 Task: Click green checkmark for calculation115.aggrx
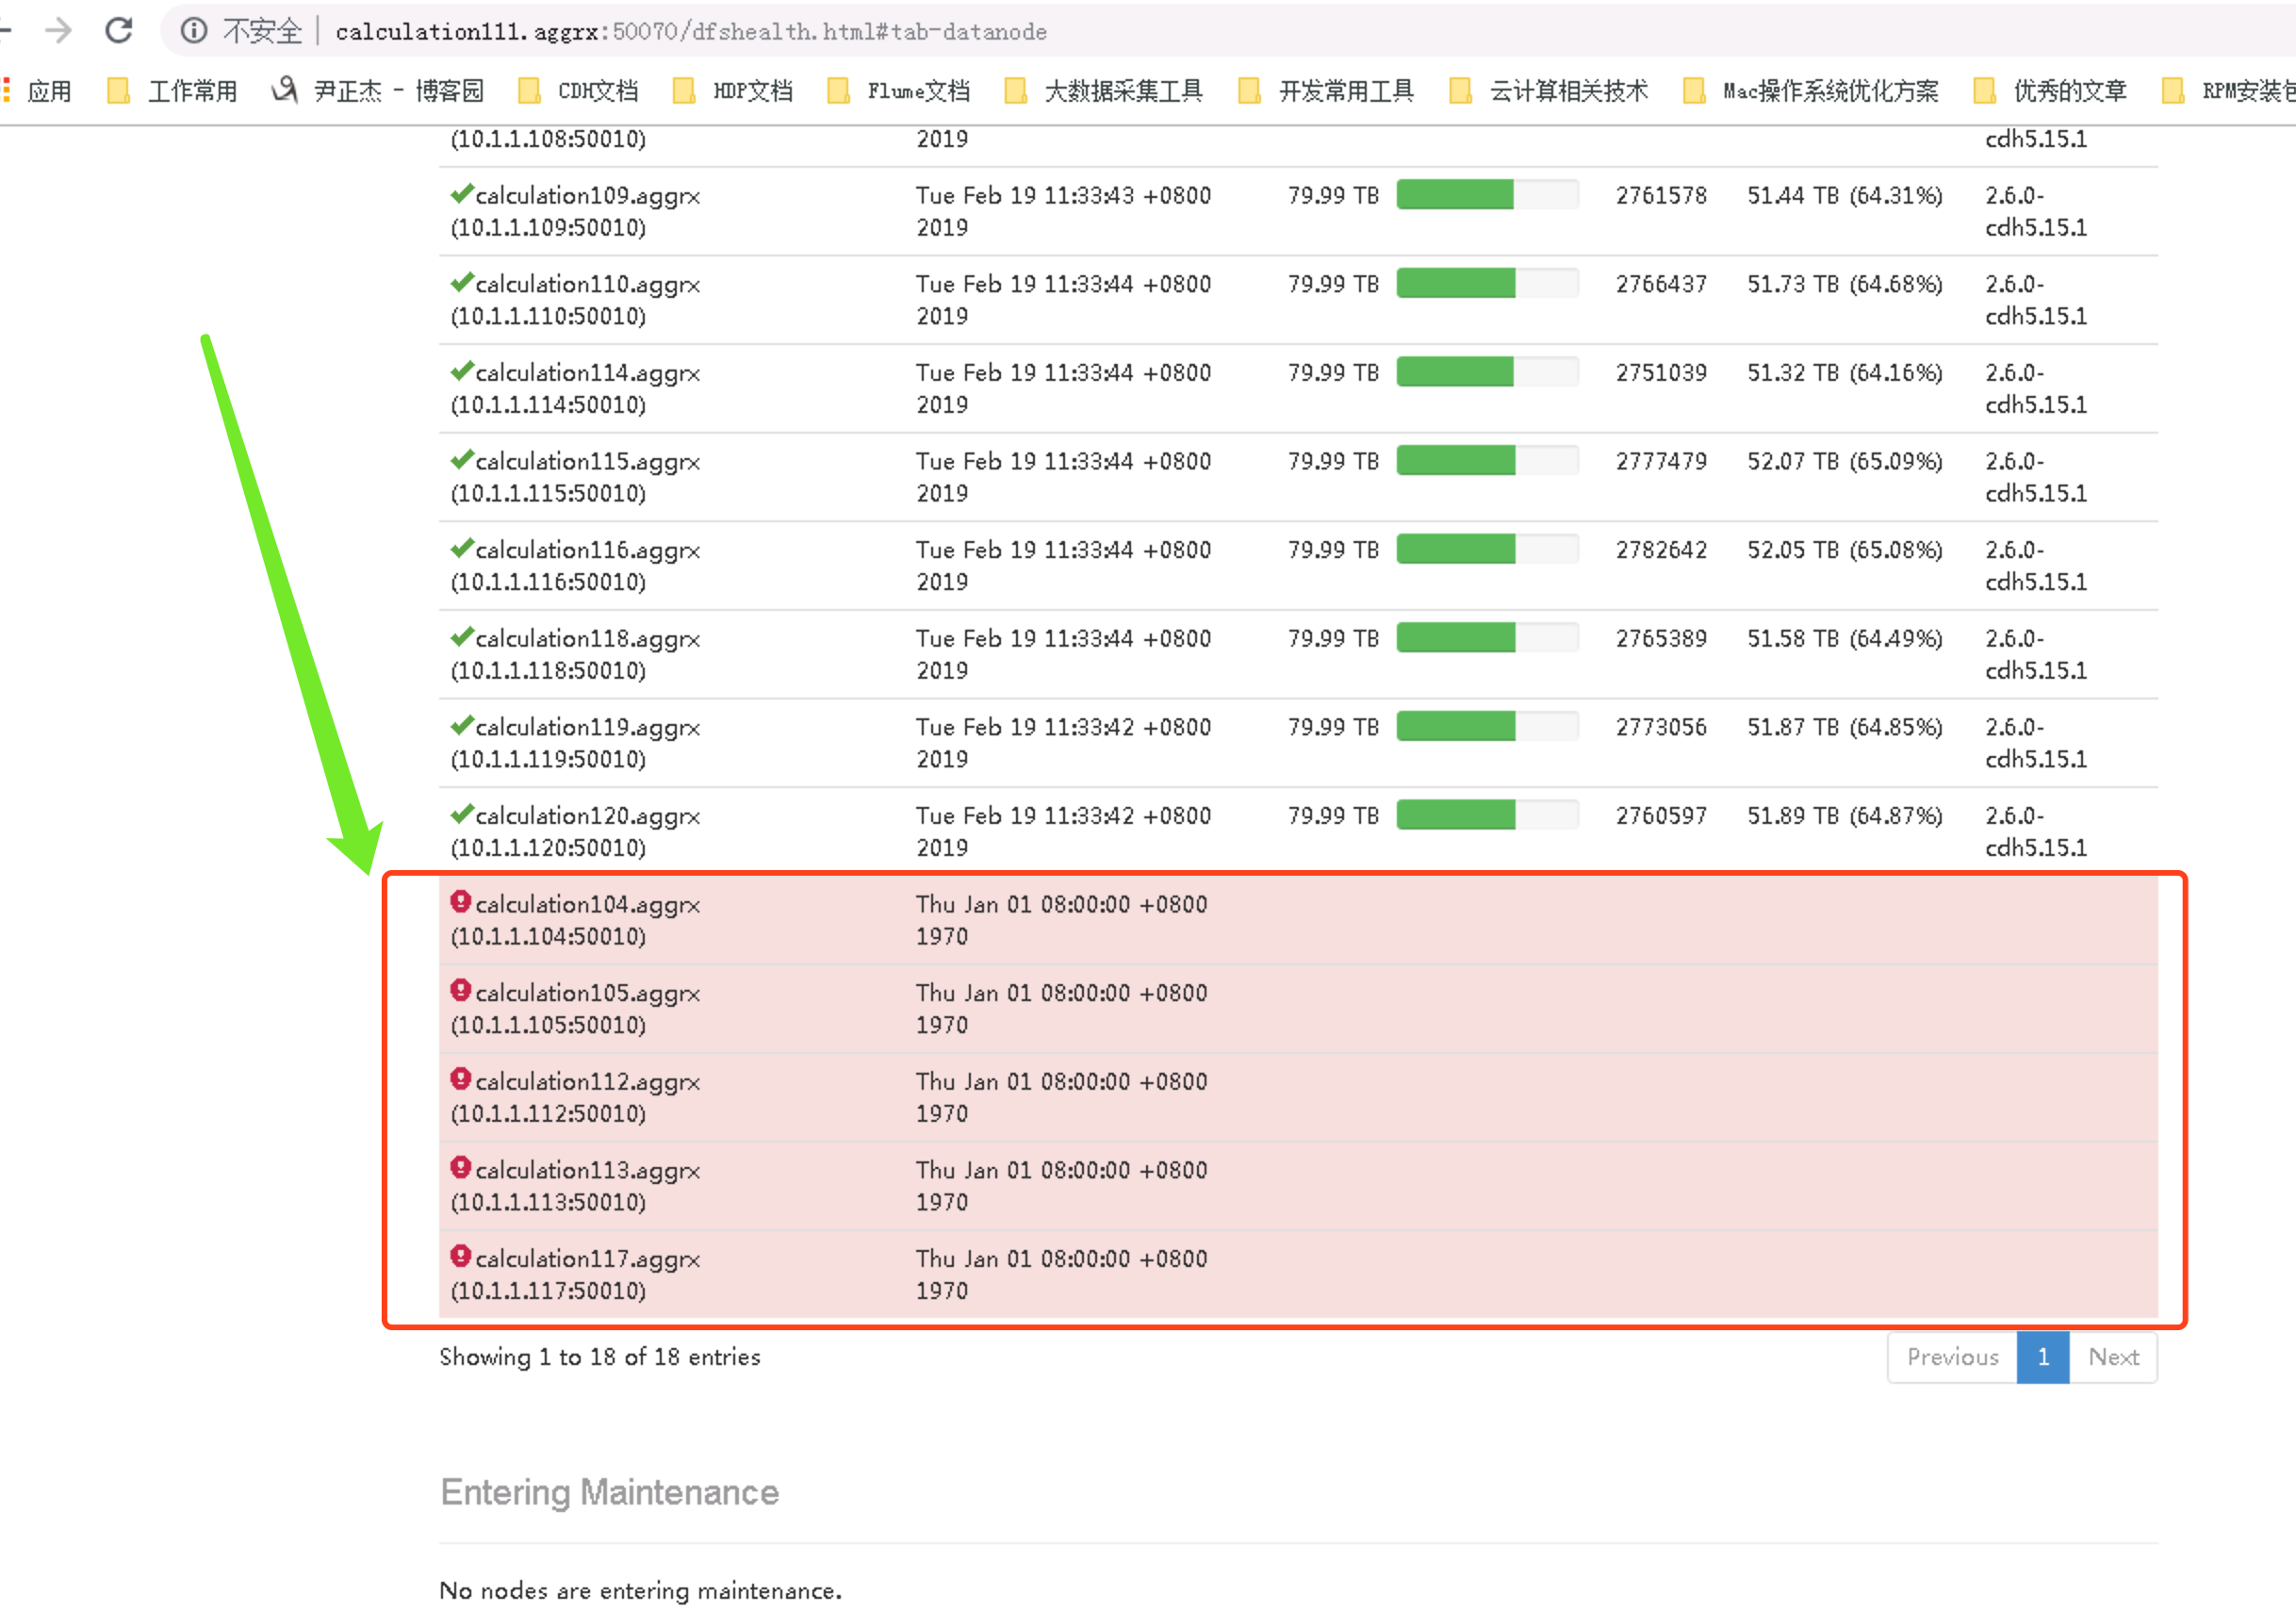[461, 459]
